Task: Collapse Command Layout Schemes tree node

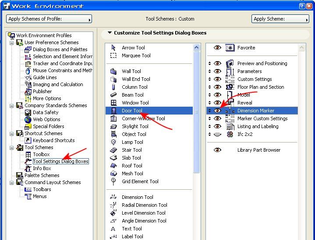Action: (12, 182)
